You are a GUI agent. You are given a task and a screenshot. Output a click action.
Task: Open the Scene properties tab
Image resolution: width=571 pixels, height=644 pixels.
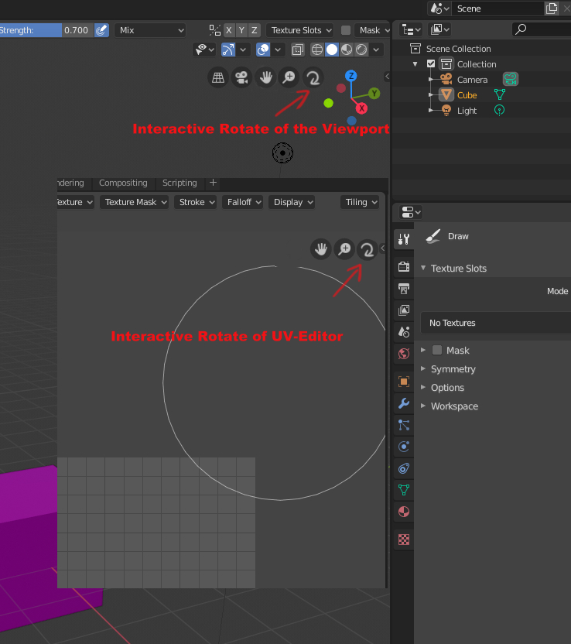(x=404, y=332)
